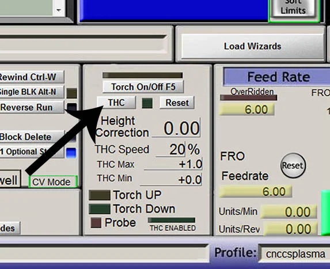
Task: Click the THC Min value field
Action: [171, 180]
